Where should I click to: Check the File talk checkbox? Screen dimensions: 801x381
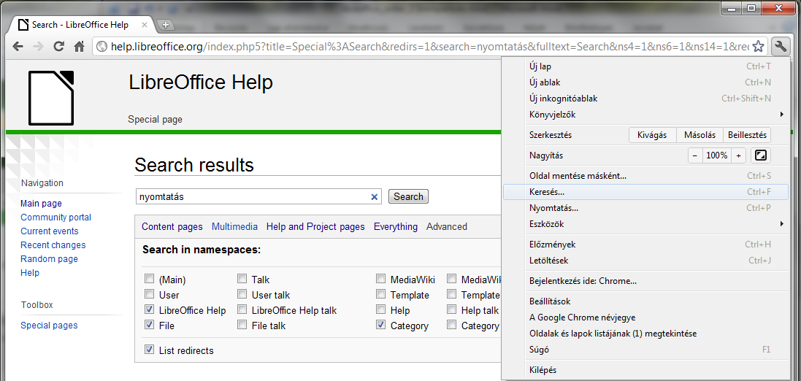(x=242, y=325)
